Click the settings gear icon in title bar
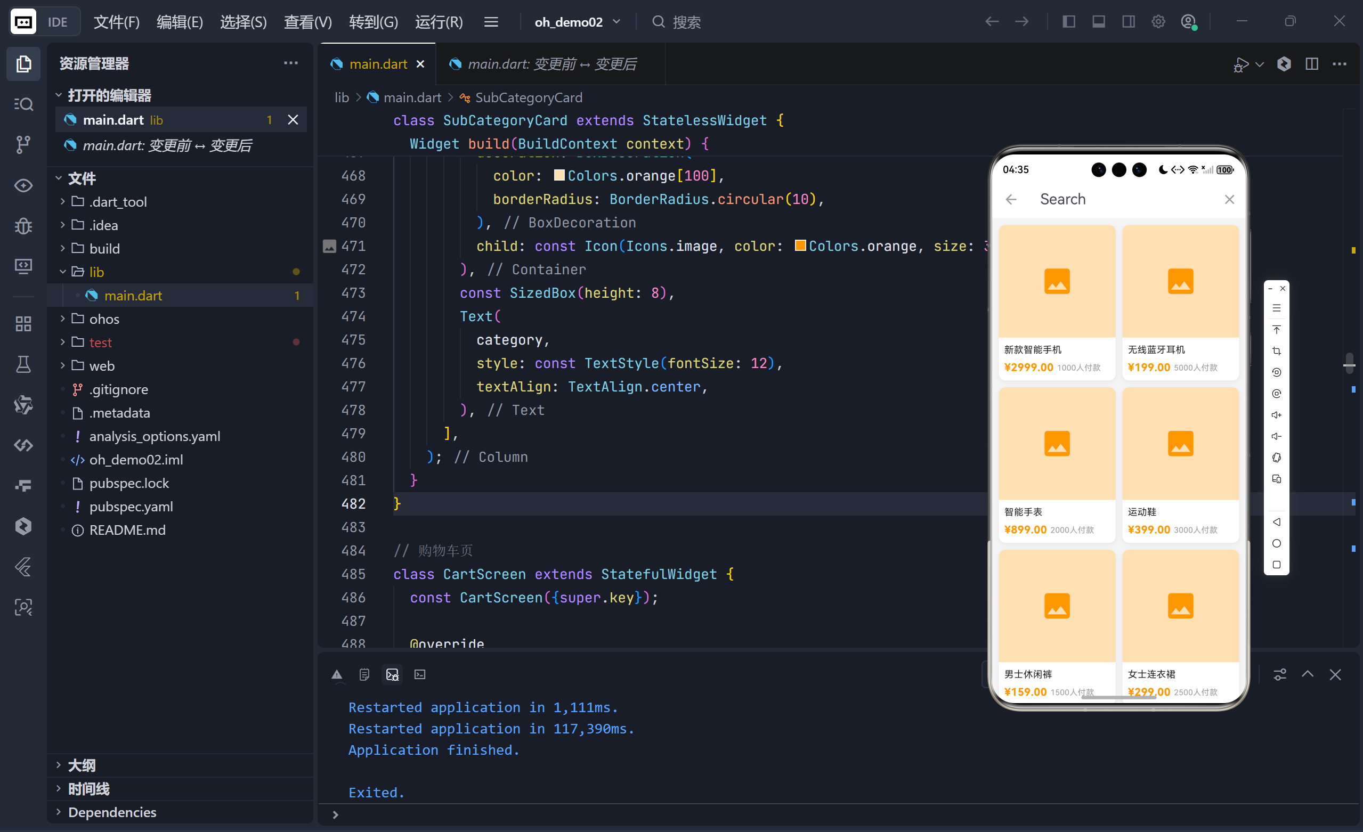 1158,22
